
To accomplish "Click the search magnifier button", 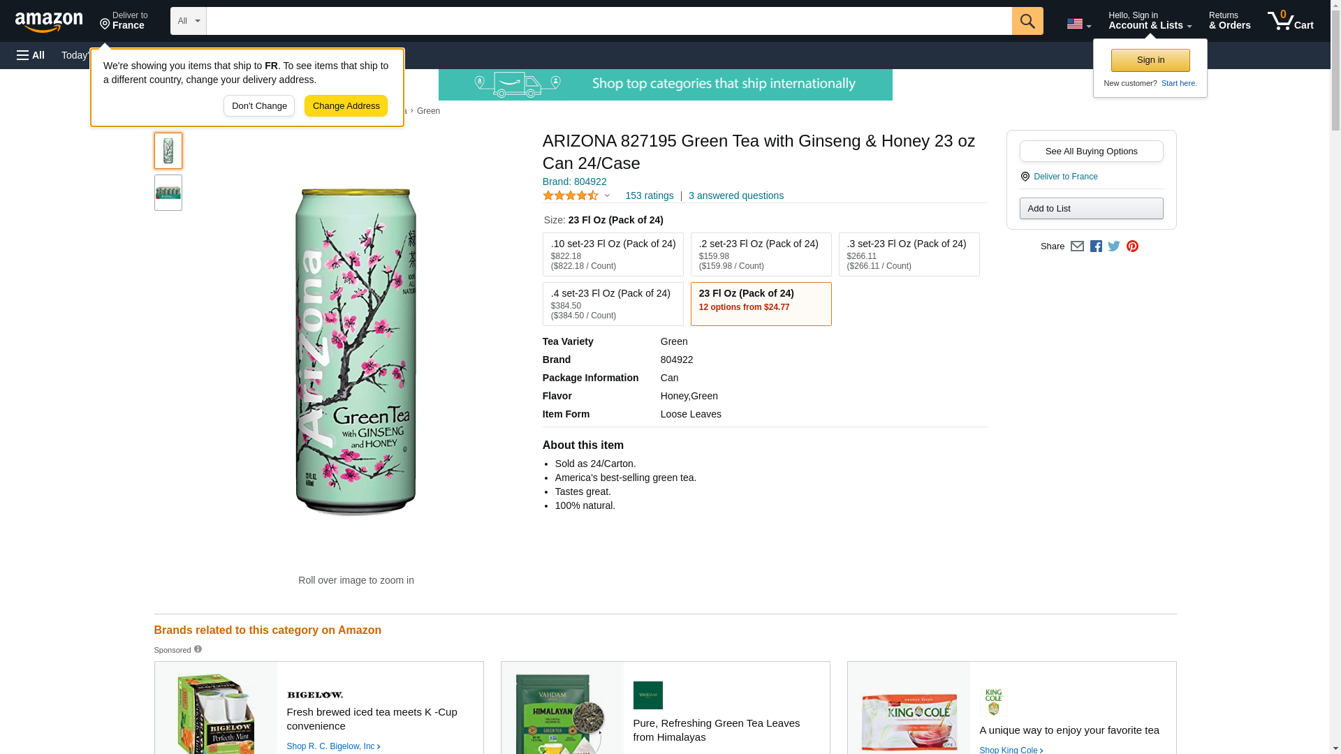I will point(1027,21).
